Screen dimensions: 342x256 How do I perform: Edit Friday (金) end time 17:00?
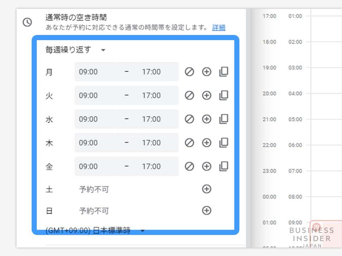158,166
